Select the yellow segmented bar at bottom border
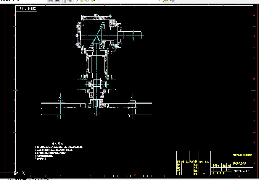The height and width of the screenshot is (180, 259). [x=135, y=176]
